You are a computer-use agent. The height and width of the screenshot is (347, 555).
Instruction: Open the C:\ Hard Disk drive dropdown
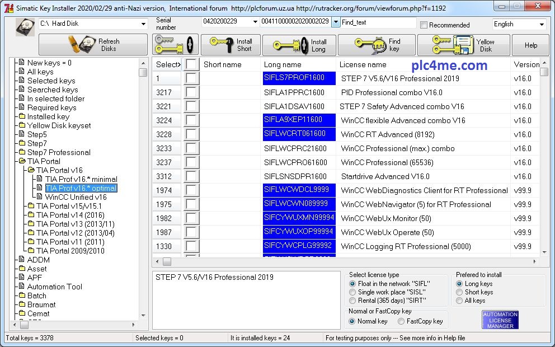144,24
